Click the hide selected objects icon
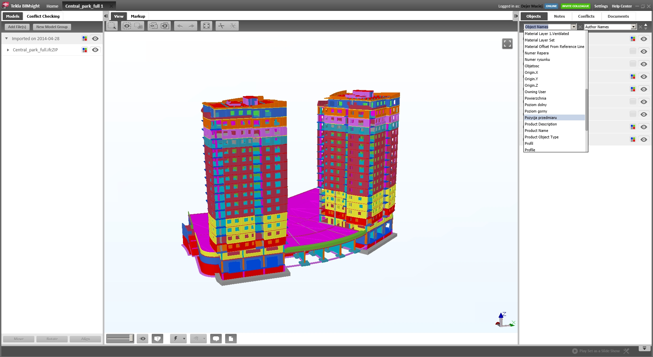The width and height of the screenshot is (653, 357). click(x=127, y=26)
